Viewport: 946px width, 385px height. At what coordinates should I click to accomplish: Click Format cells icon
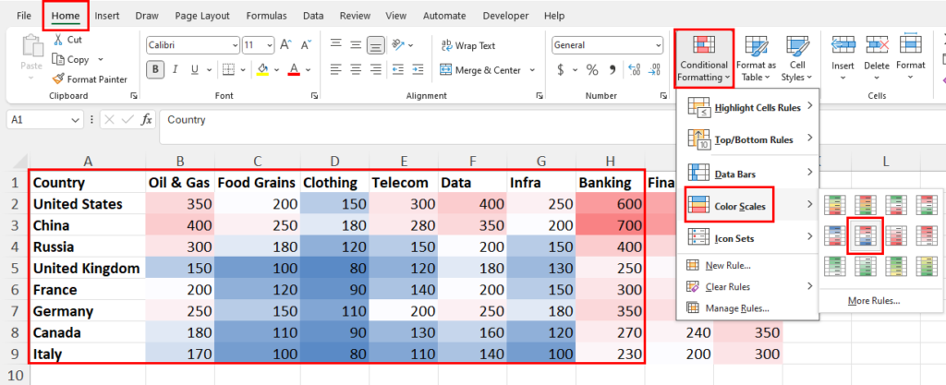(x=910, y=45)
